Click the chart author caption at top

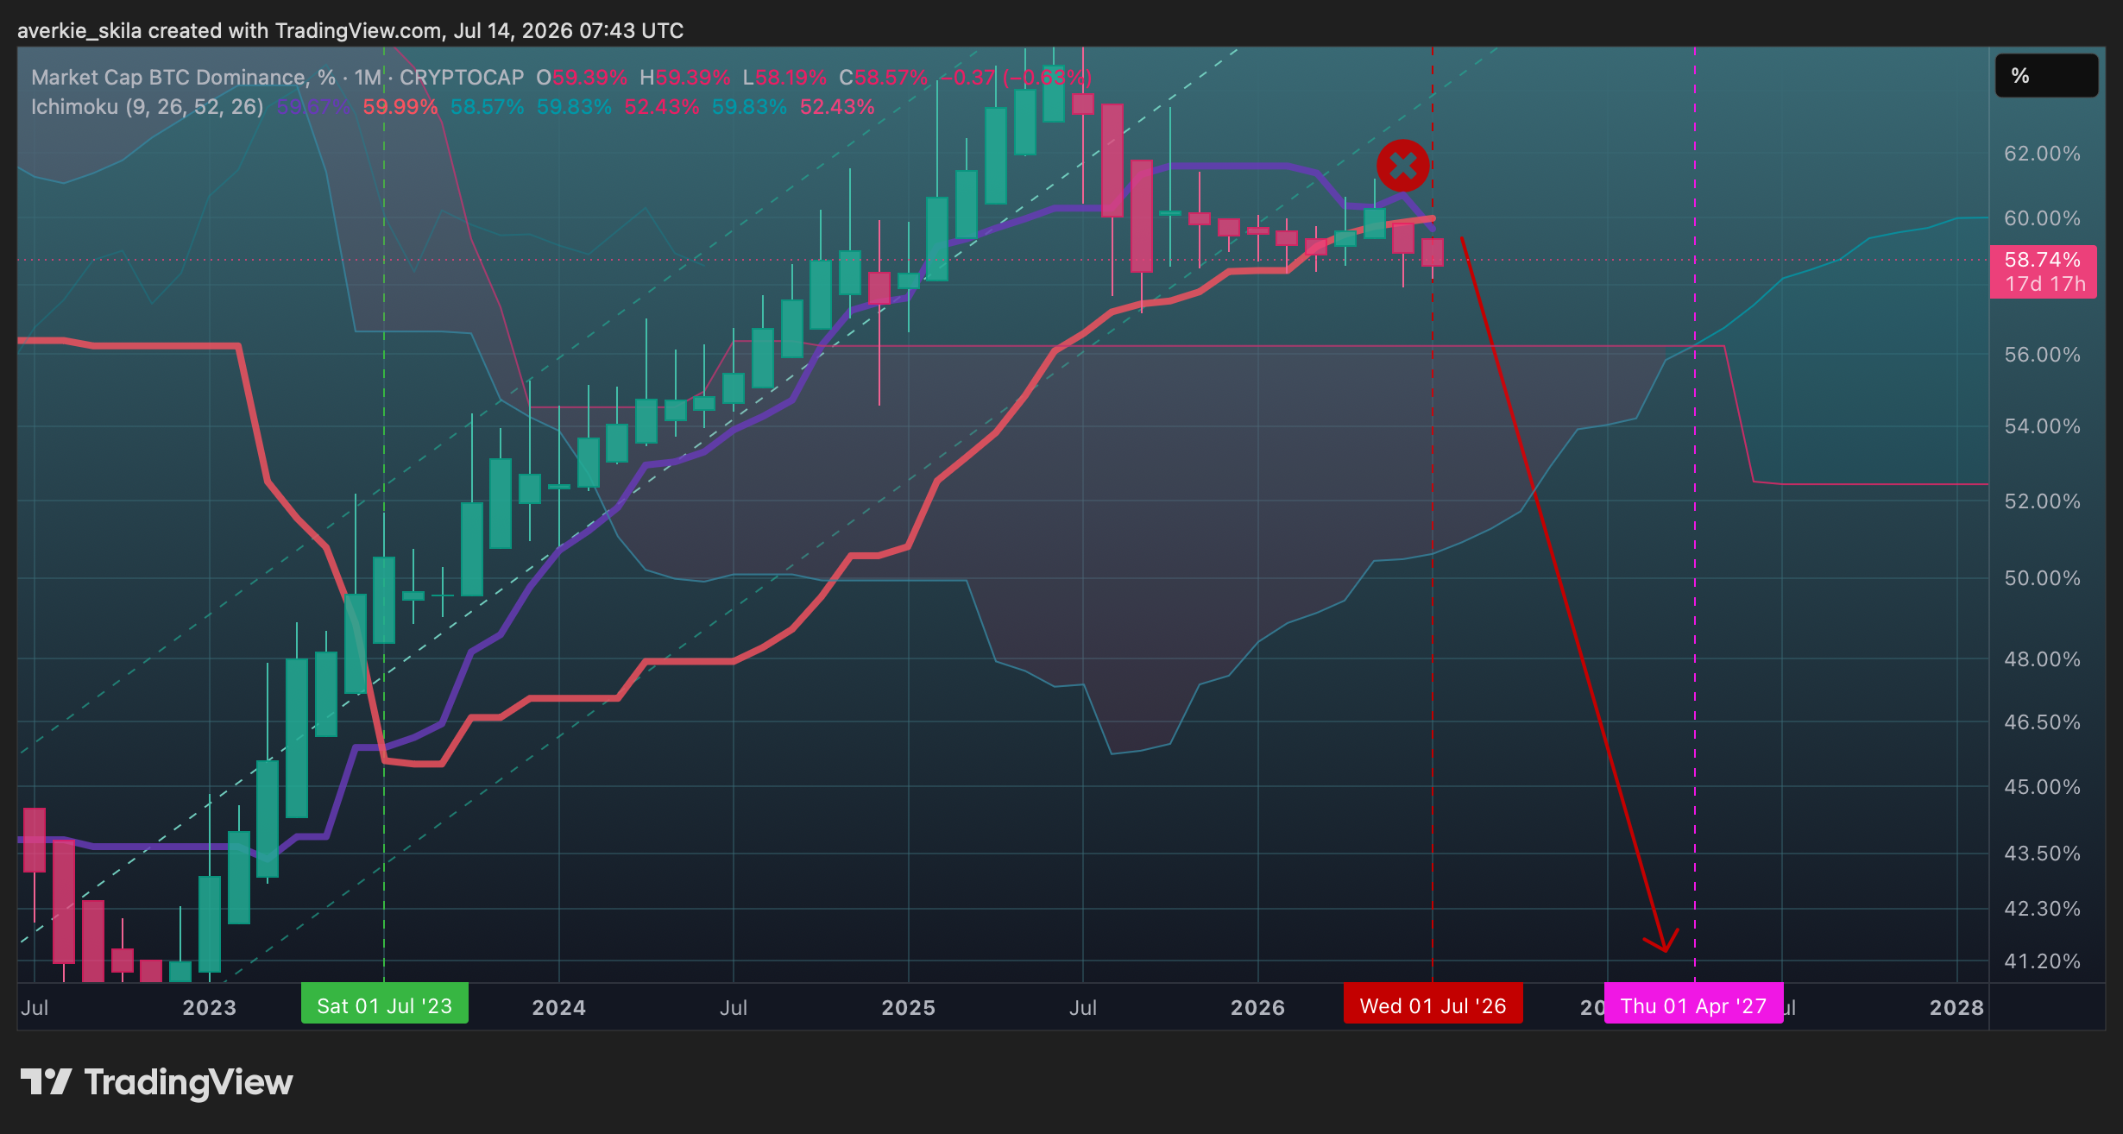click(x=350, y=31)
